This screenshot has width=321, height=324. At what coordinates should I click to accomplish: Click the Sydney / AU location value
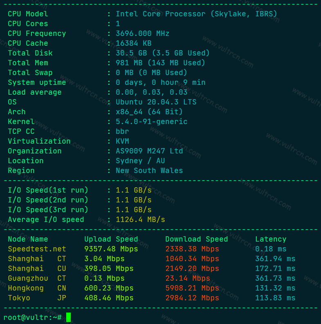pyautogui.click(x=140, y=161)
